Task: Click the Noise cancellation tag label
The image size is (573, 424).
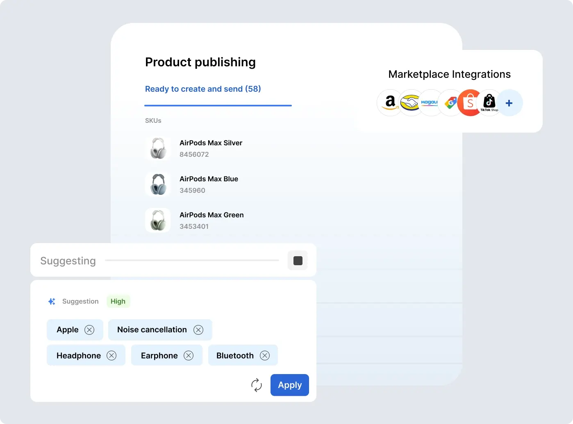Action: pyautogui.click(x=152, y=330)
